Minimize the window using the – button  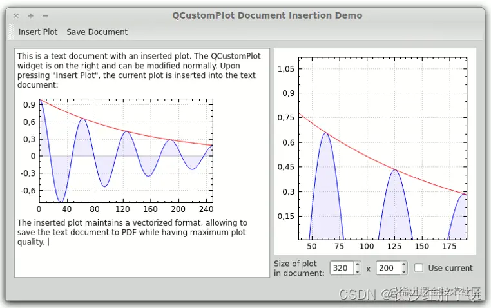point(45,15)
